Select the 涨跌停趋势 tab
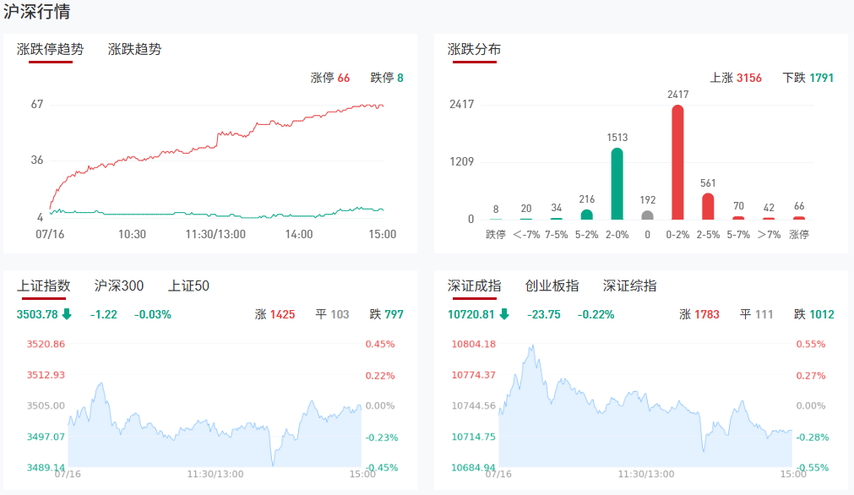Screen dimensions: 854x495 pyautogui.click(x=51, y=49)
